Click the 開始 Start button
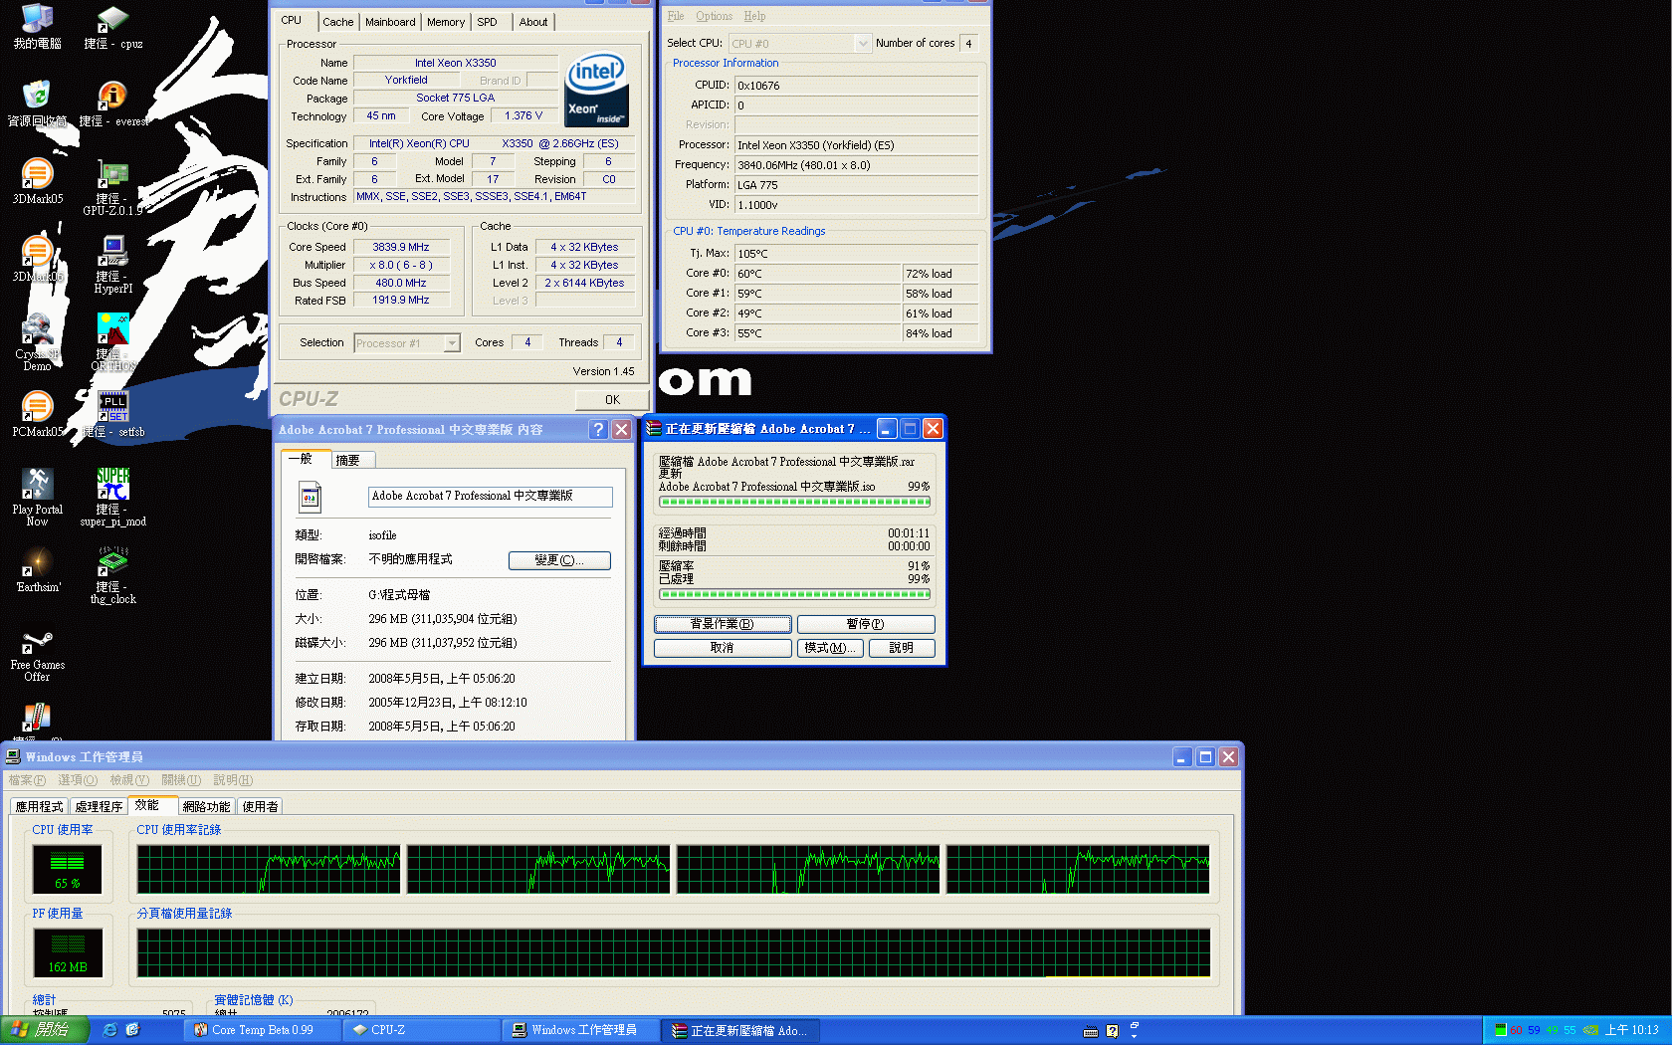Screen dimensions: 1672x1045 click(44, 1030)
